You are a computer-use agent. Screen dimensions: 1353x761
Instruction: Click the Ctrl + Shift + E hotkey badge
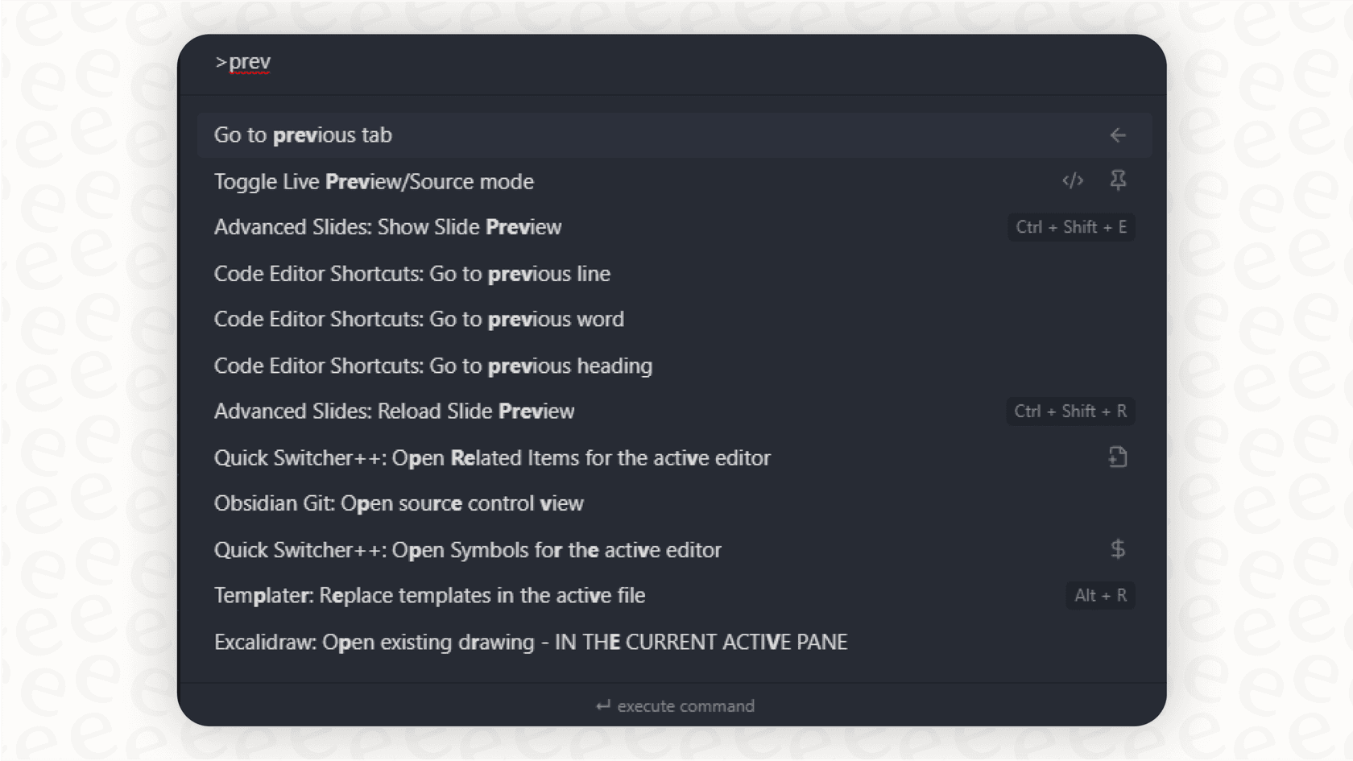click(1071, 227)
